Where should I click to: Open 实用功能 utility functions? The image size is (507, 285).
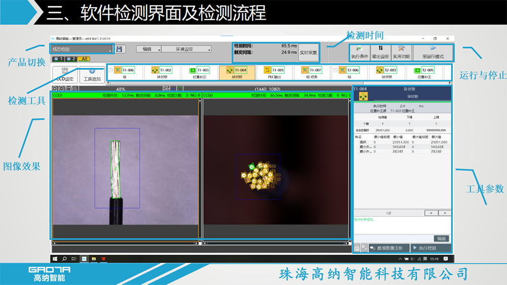401,53
